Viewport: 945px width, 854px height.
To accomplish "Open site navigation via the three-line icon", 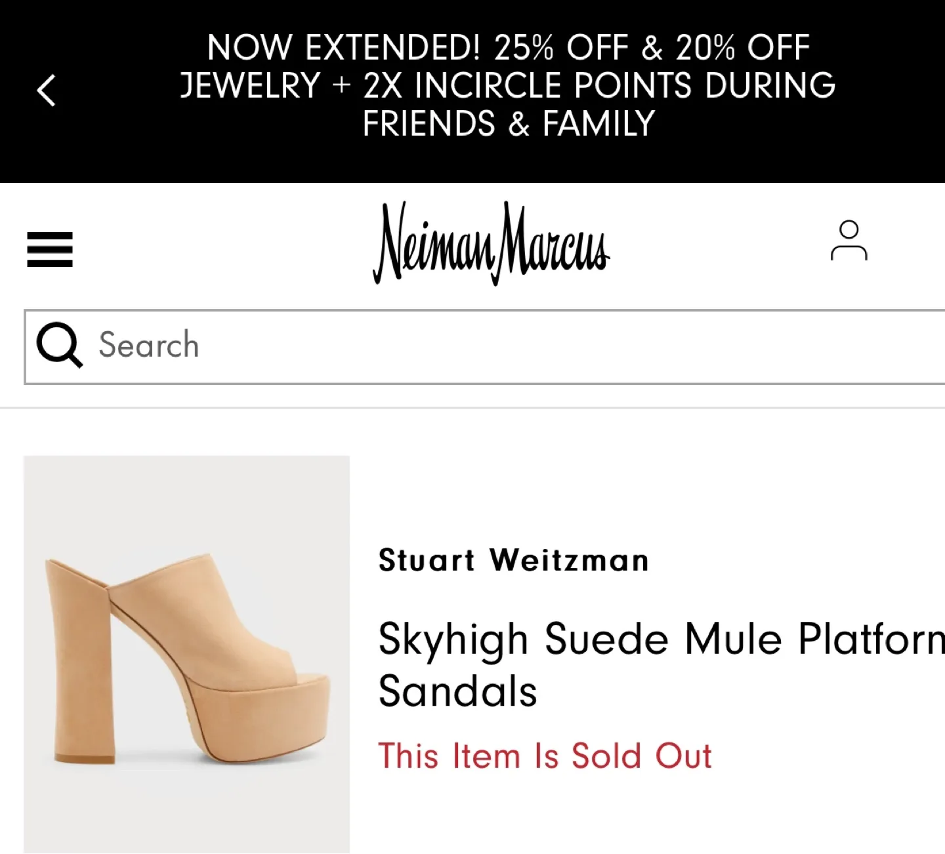I will coord(49,248).
